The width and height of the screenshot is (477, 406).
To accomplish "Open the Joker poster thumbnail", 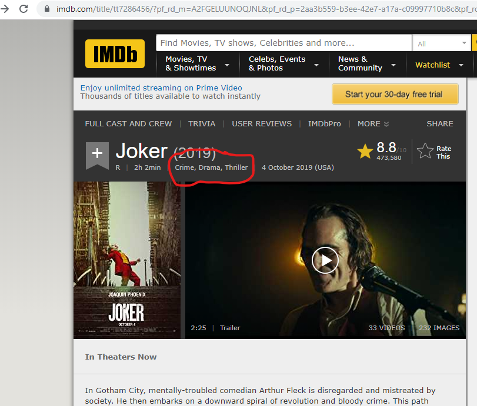I will click(x=127, y=260).
